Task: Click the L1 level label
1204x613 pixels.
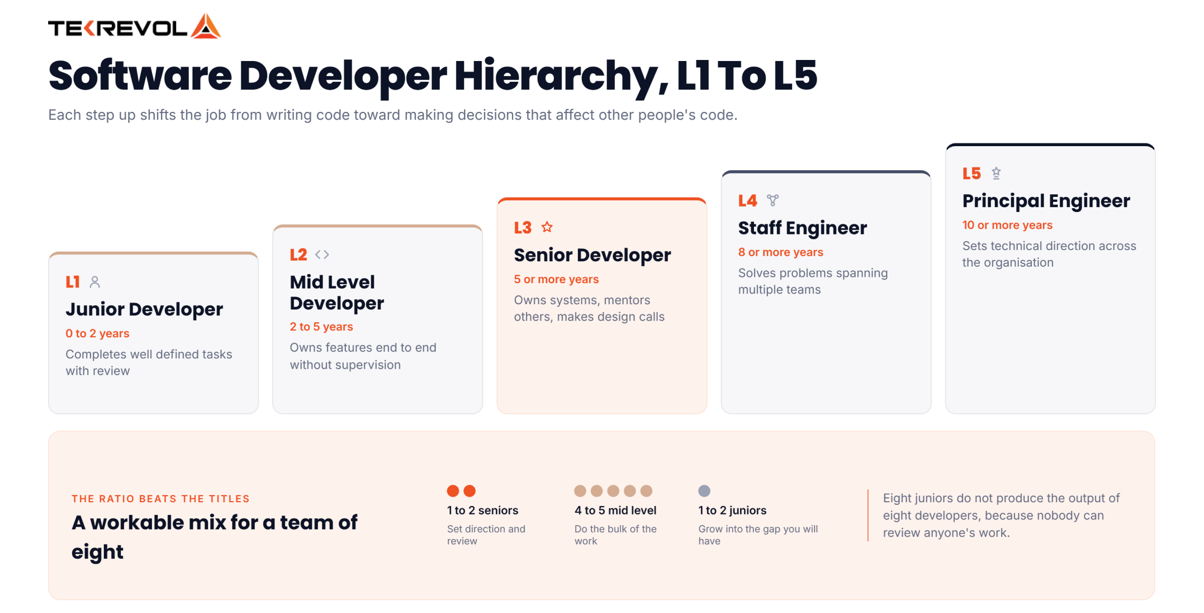Action: coord(73,282)
